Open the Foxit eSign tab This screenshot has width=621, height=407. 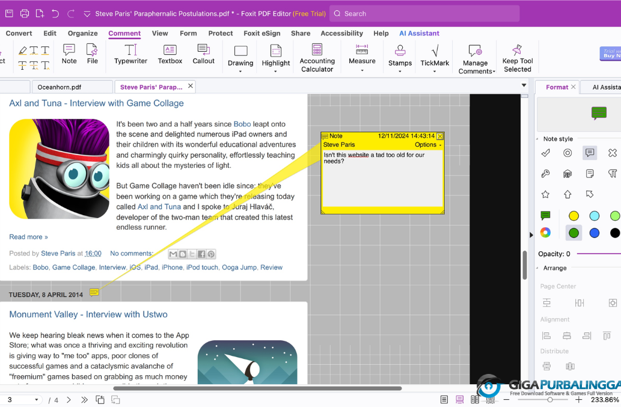click(x=262, y=33)
